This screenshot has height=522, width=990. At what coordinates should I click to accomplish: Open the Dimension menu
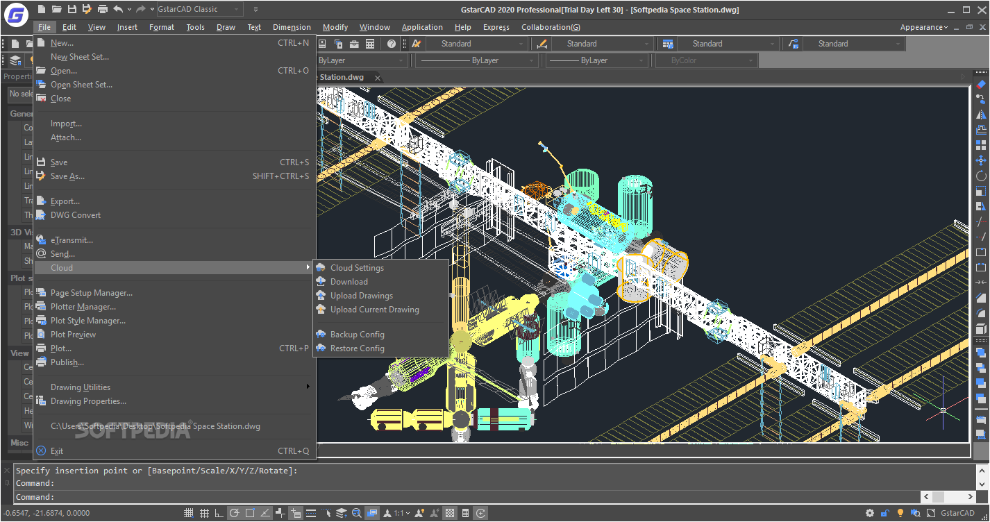point(292,27)
